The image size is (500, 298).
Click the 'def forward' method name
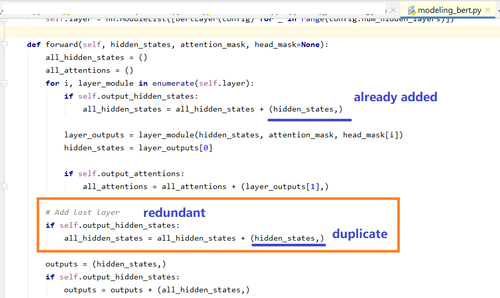pos(61,44)
